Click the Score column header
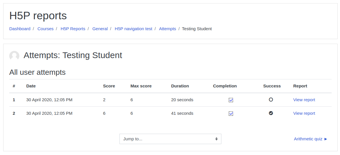 [109, 86]
